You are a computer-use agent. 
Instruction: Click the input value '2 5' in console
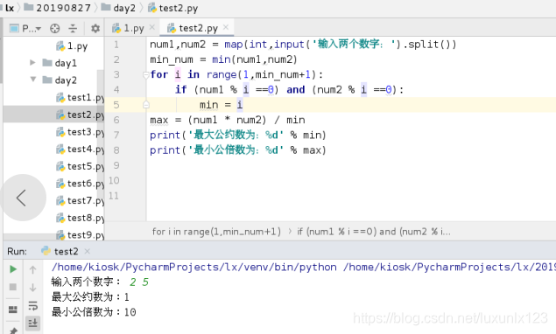[x=139, y=282]
